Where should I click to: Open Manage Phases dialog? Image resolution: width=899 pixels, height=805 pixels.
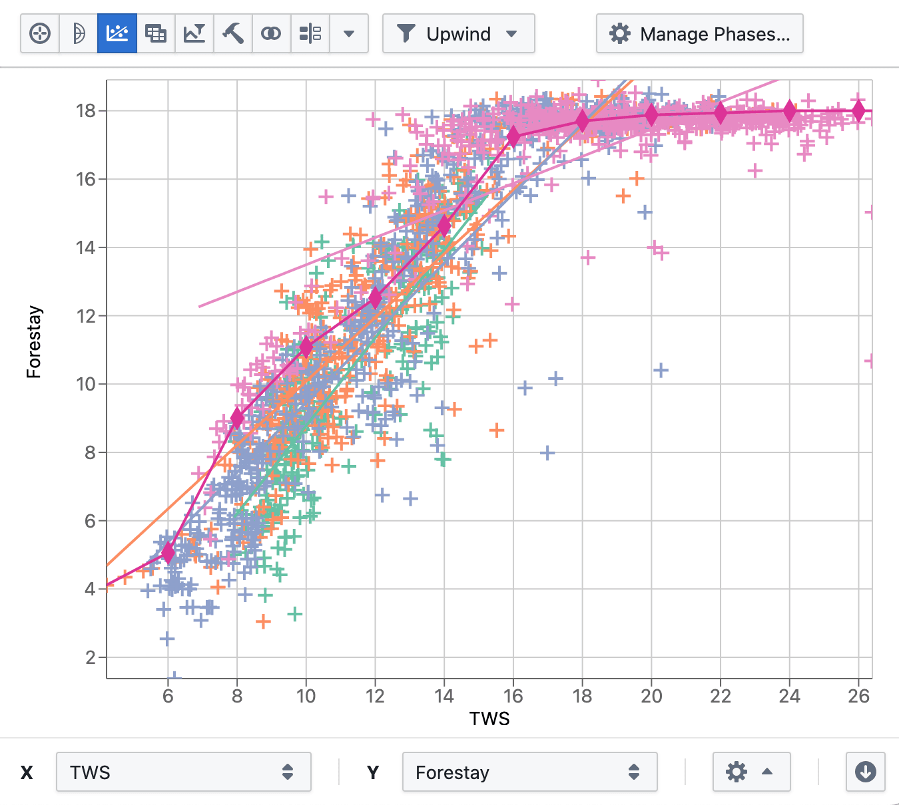[699, 33]
